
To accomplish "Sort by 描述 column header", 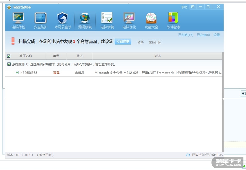I will [x=157, y=56].
